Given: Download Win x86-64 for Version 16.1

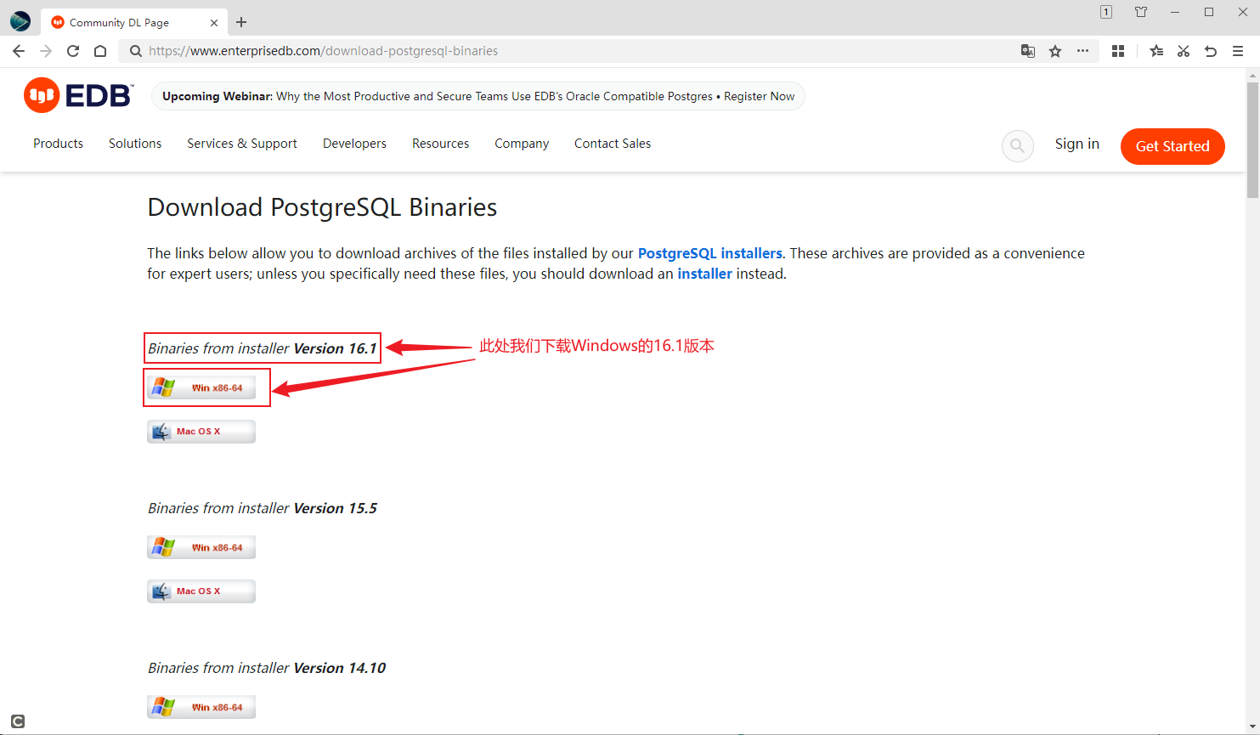Looking at the screenshot, I should pyautogui.click(x=201, y=387).
